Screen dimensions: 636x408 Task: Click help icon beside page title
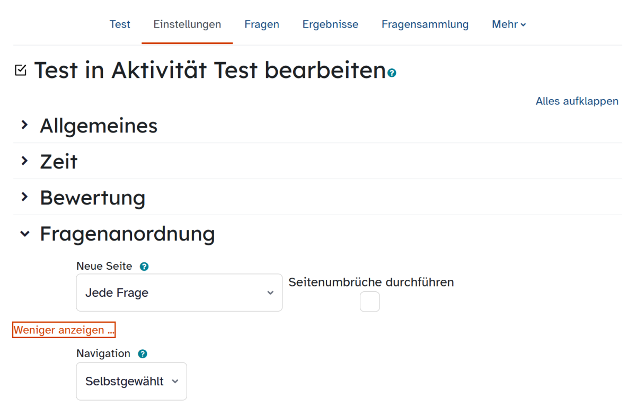tap(392, 73)
